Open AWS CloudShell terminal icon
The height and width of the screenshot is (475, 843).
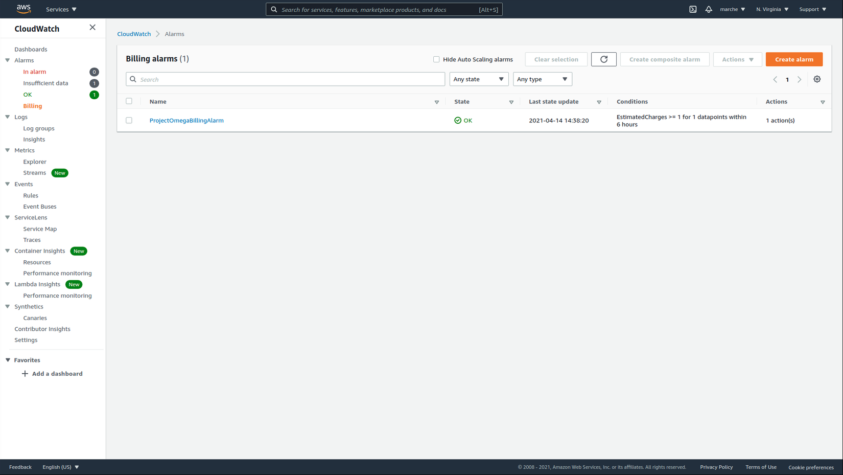[693, 9]
